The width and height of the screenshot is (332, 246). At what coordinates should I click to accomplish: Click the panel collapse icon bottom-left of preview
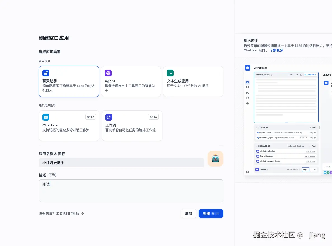point(248,172)
